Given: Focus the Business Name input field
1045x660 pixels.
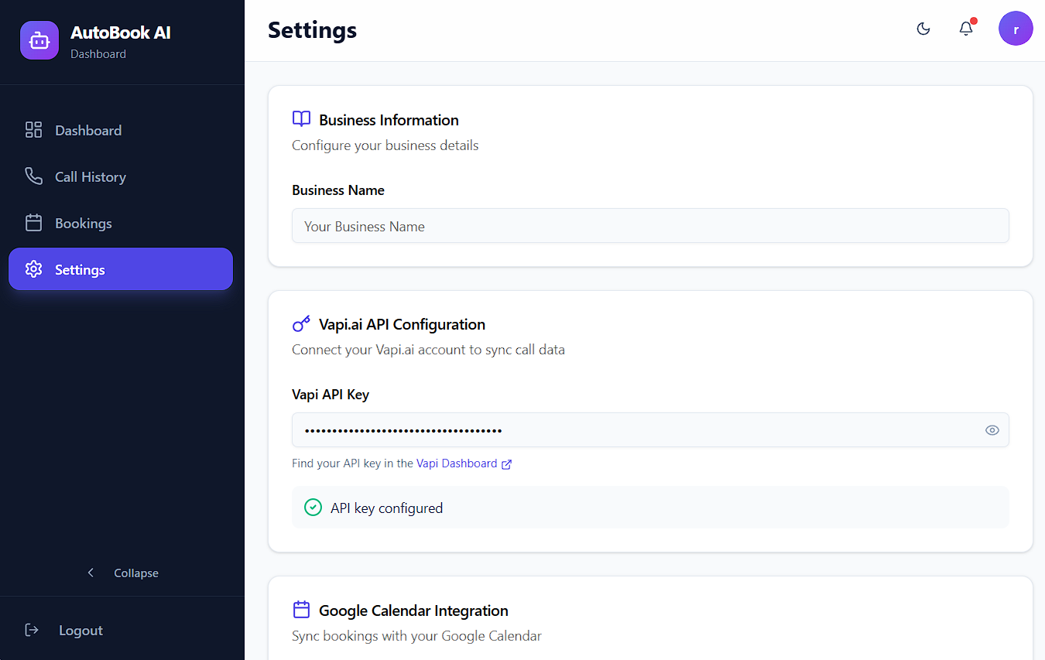Looking at the screenshot, I should [650, 226].
